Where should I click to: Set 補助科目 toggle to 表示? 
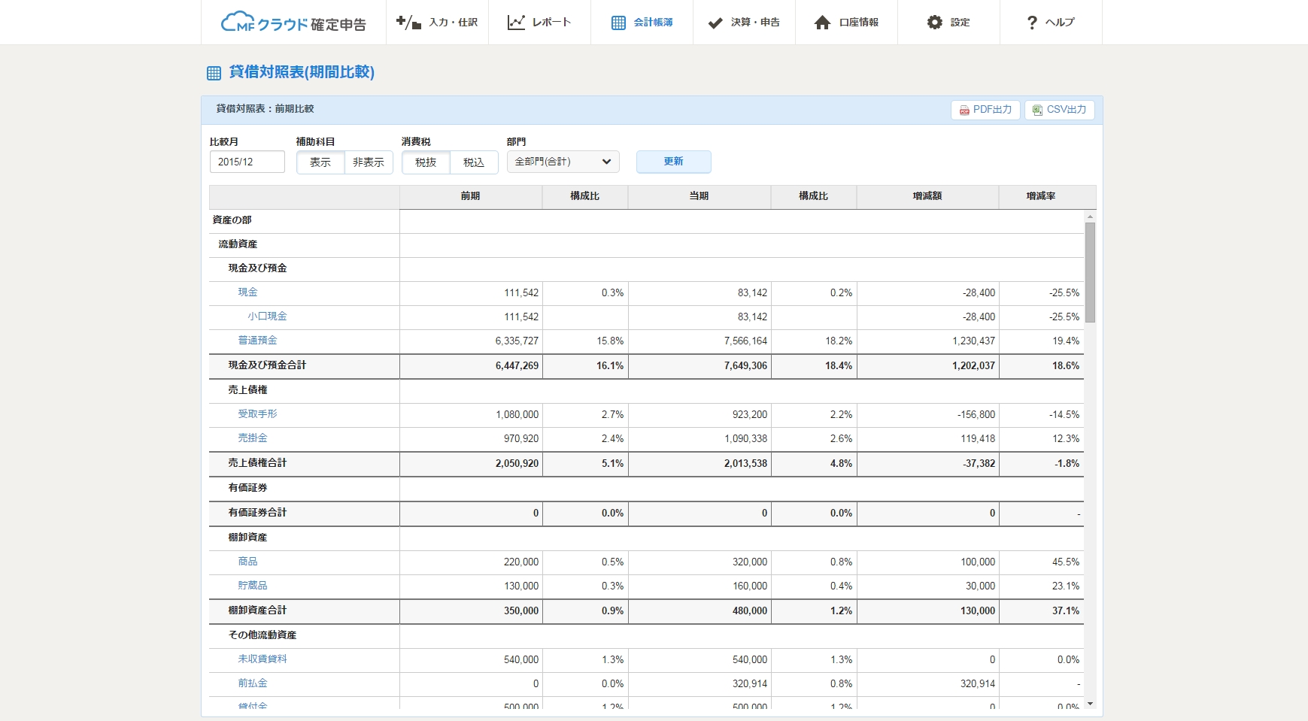coord(320,162)
